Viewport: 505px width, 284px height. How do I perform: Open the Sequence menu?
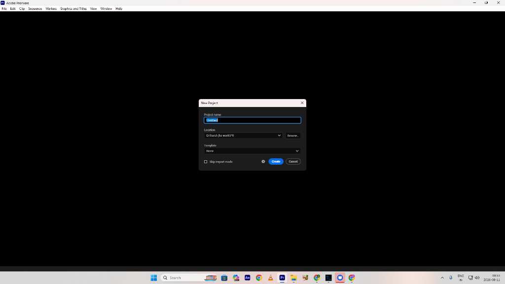point(35,9)
